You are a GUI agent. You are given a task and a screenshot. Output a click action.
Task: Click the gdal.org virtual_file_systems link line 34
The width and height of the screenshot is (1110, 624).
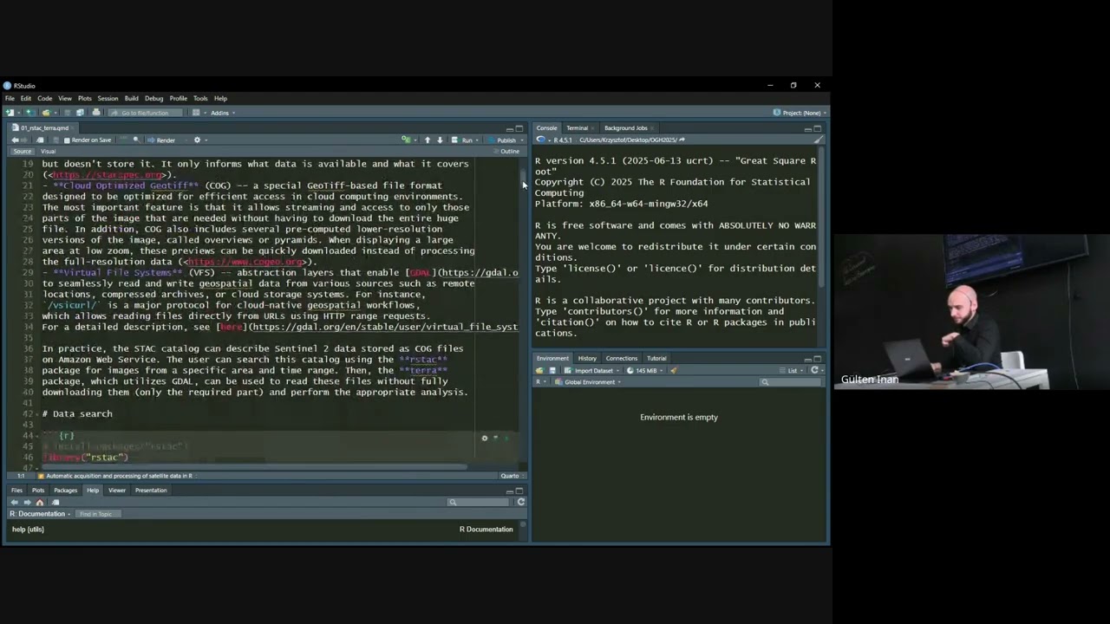pyautogui.click(x=385, y=327)
